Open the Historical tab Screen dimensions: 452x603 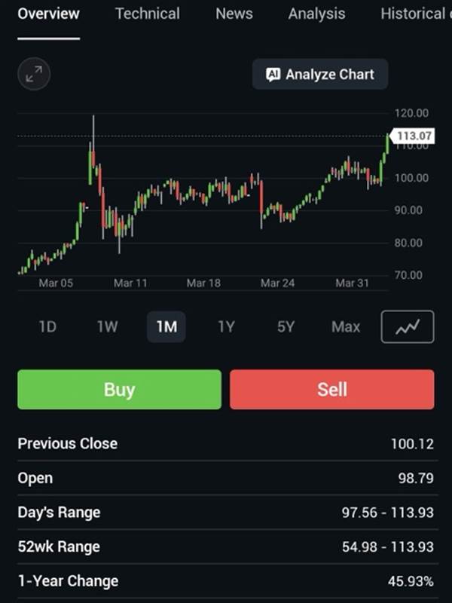click(413, 14)
